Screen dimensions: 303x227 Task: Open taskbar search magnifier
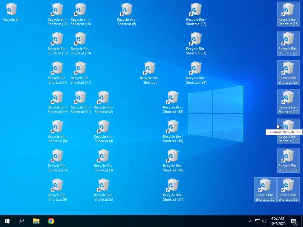coord(21,221)
